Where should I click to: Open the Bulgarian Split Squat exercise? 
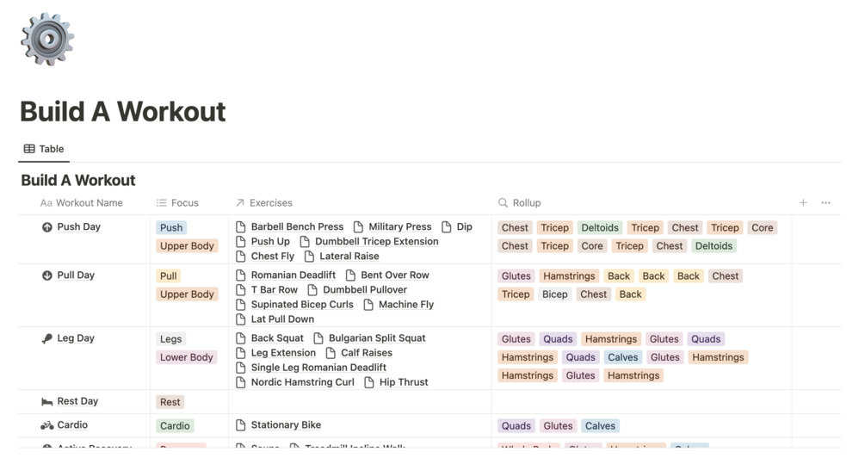[x=377, y=338]
